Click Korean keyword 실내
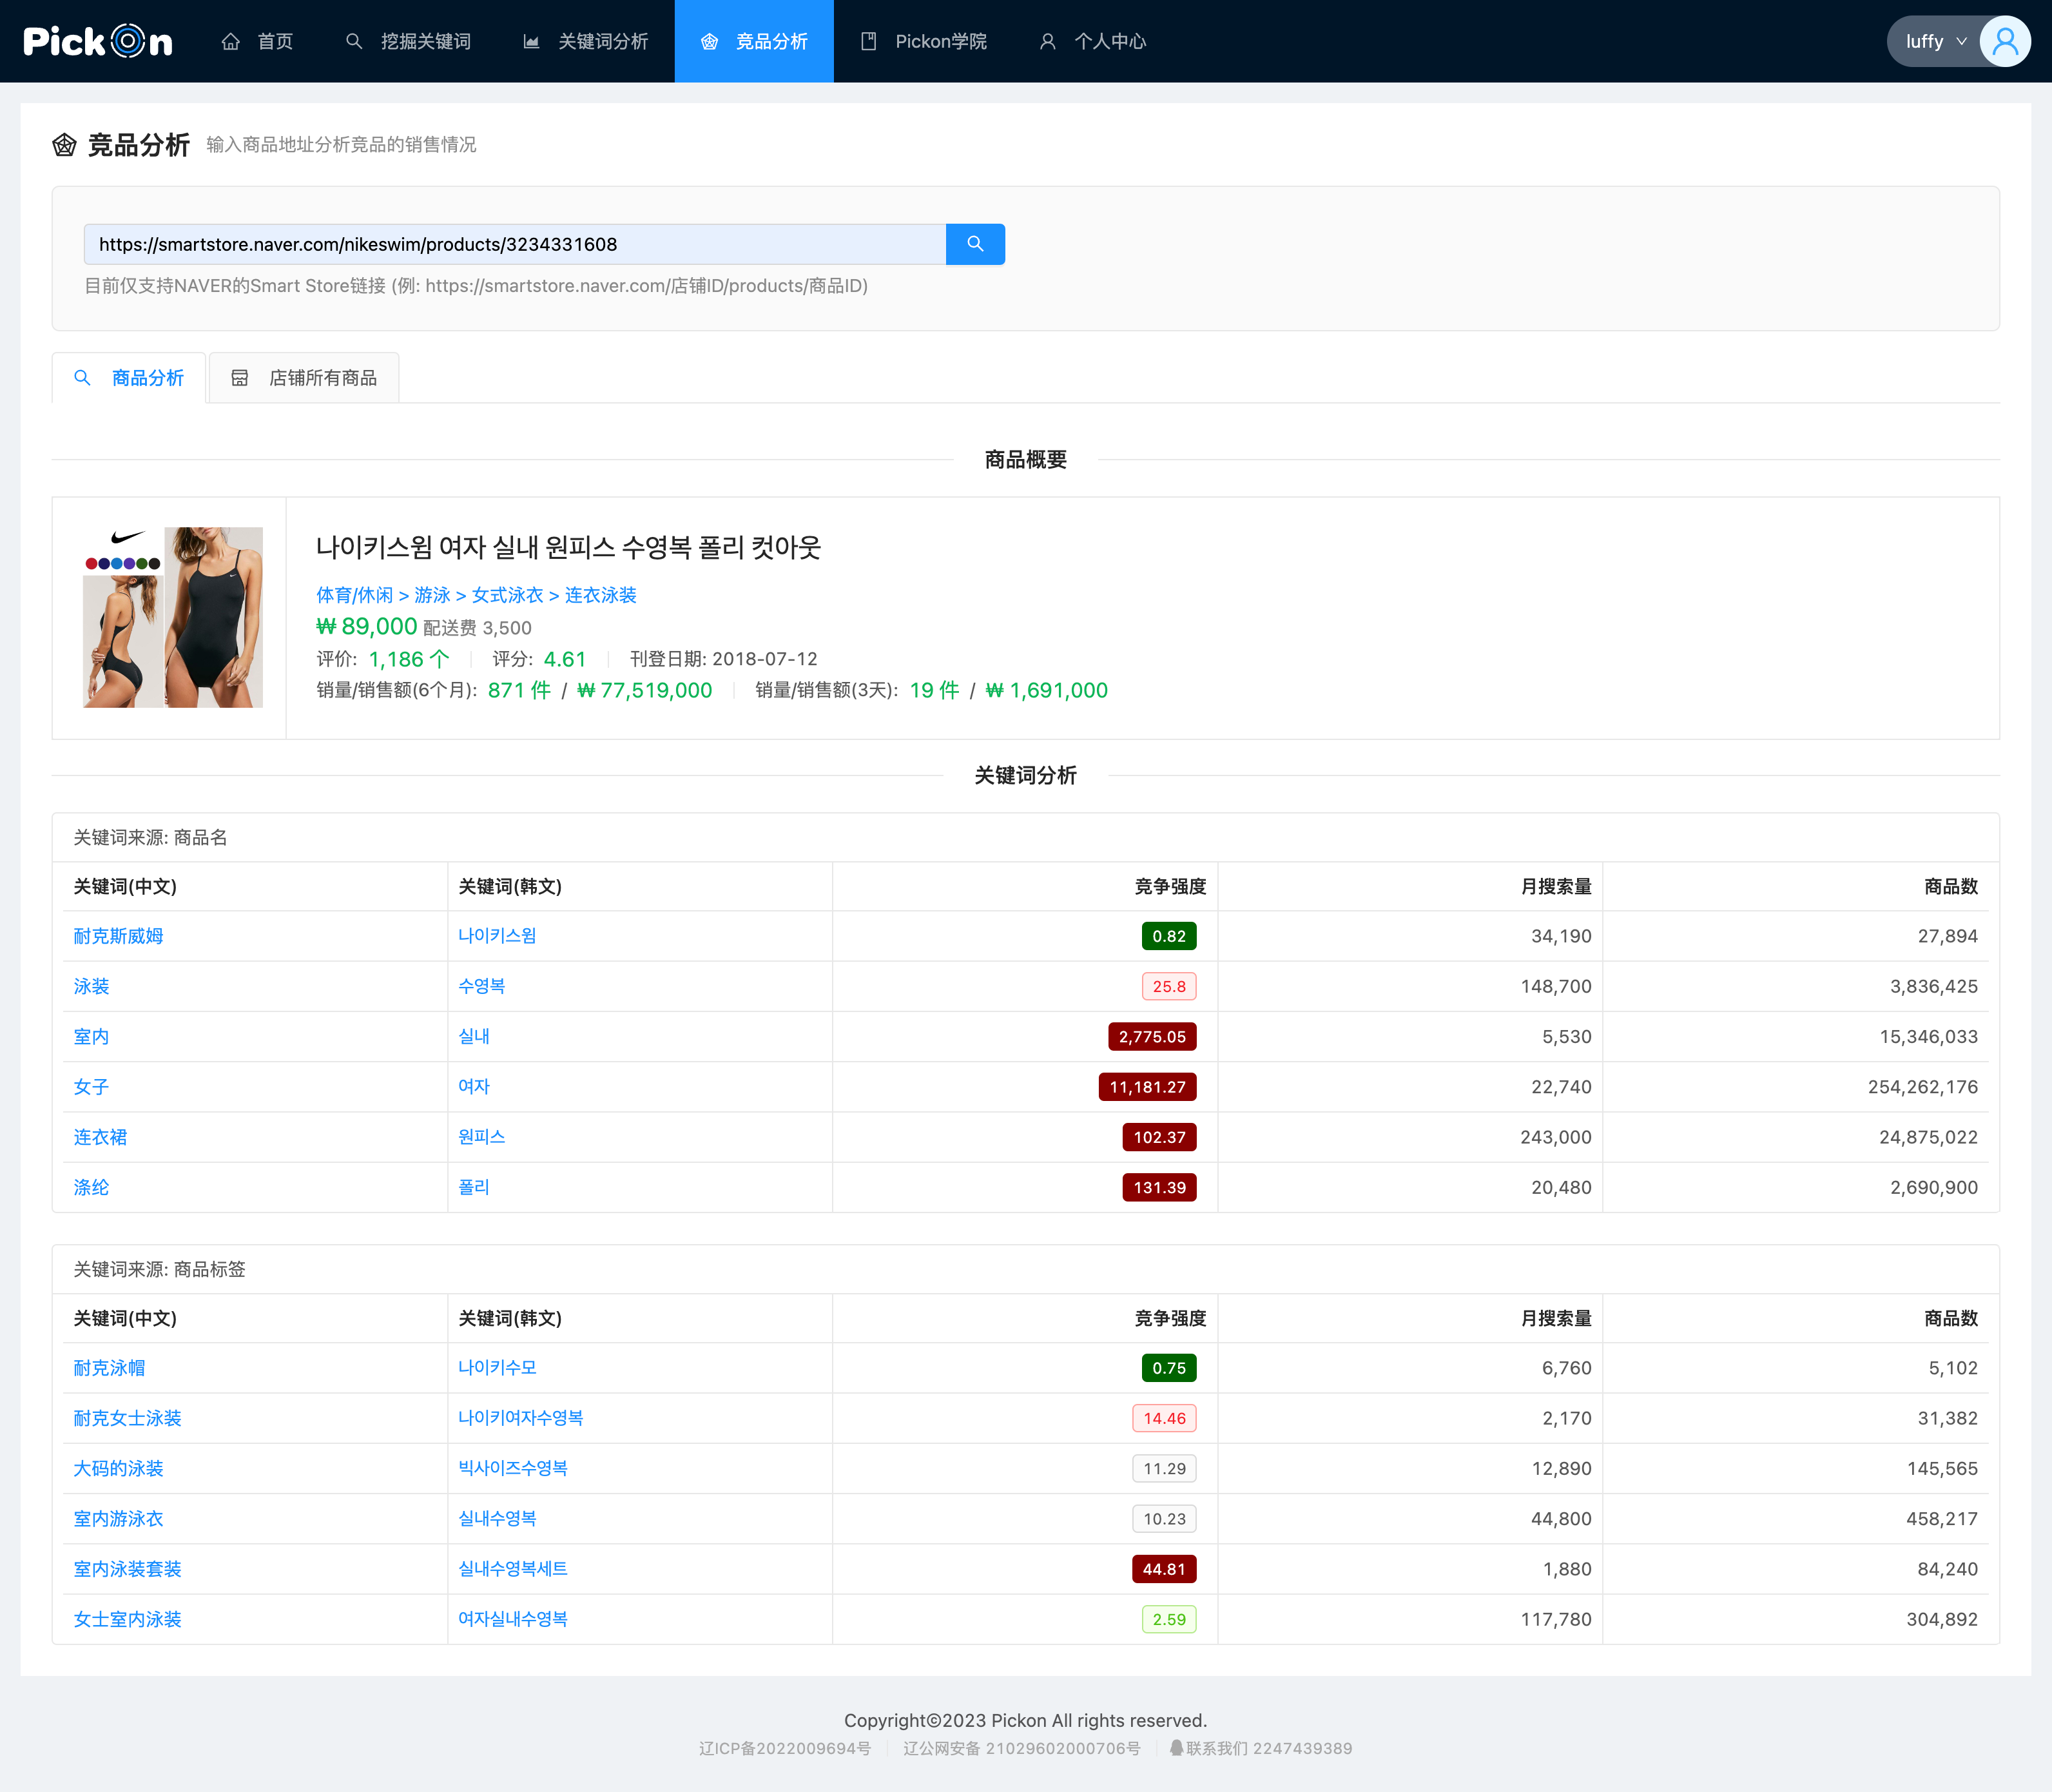 pyautogui.click(x=474, y=1037)
